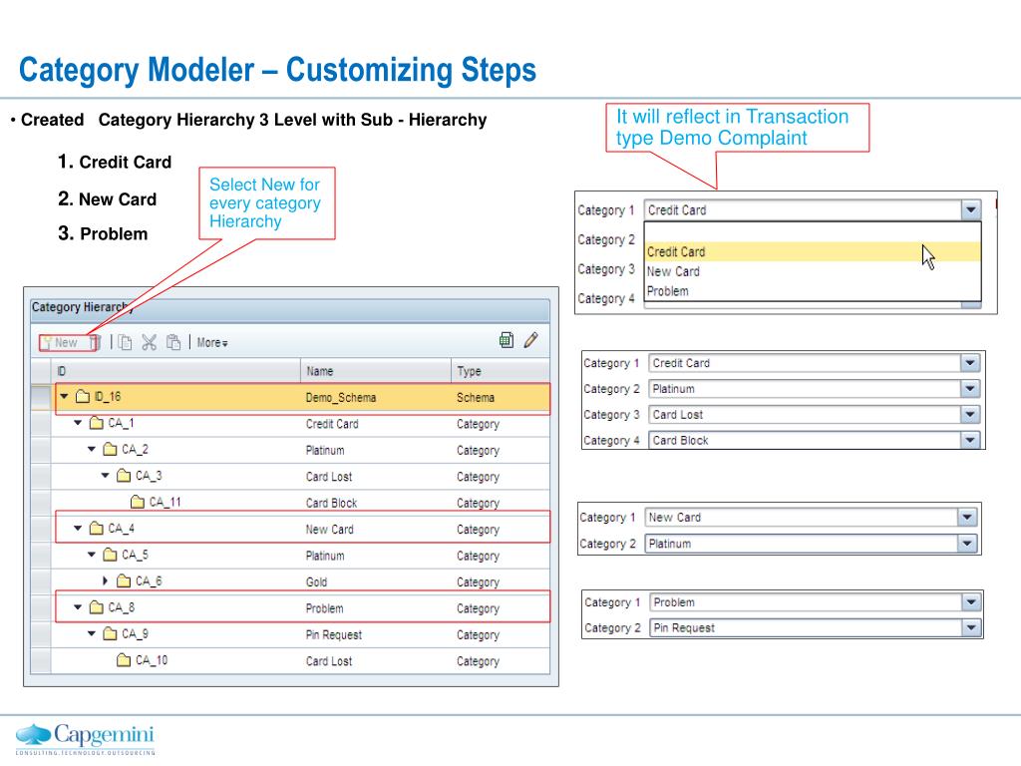
Task: Click Problem name in CA_8 row
Action: coord(324,608)
